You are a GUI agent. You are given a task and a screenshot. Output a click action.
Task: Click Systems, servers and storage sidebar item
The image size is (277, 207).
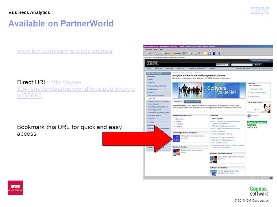(x=158, y=101)
